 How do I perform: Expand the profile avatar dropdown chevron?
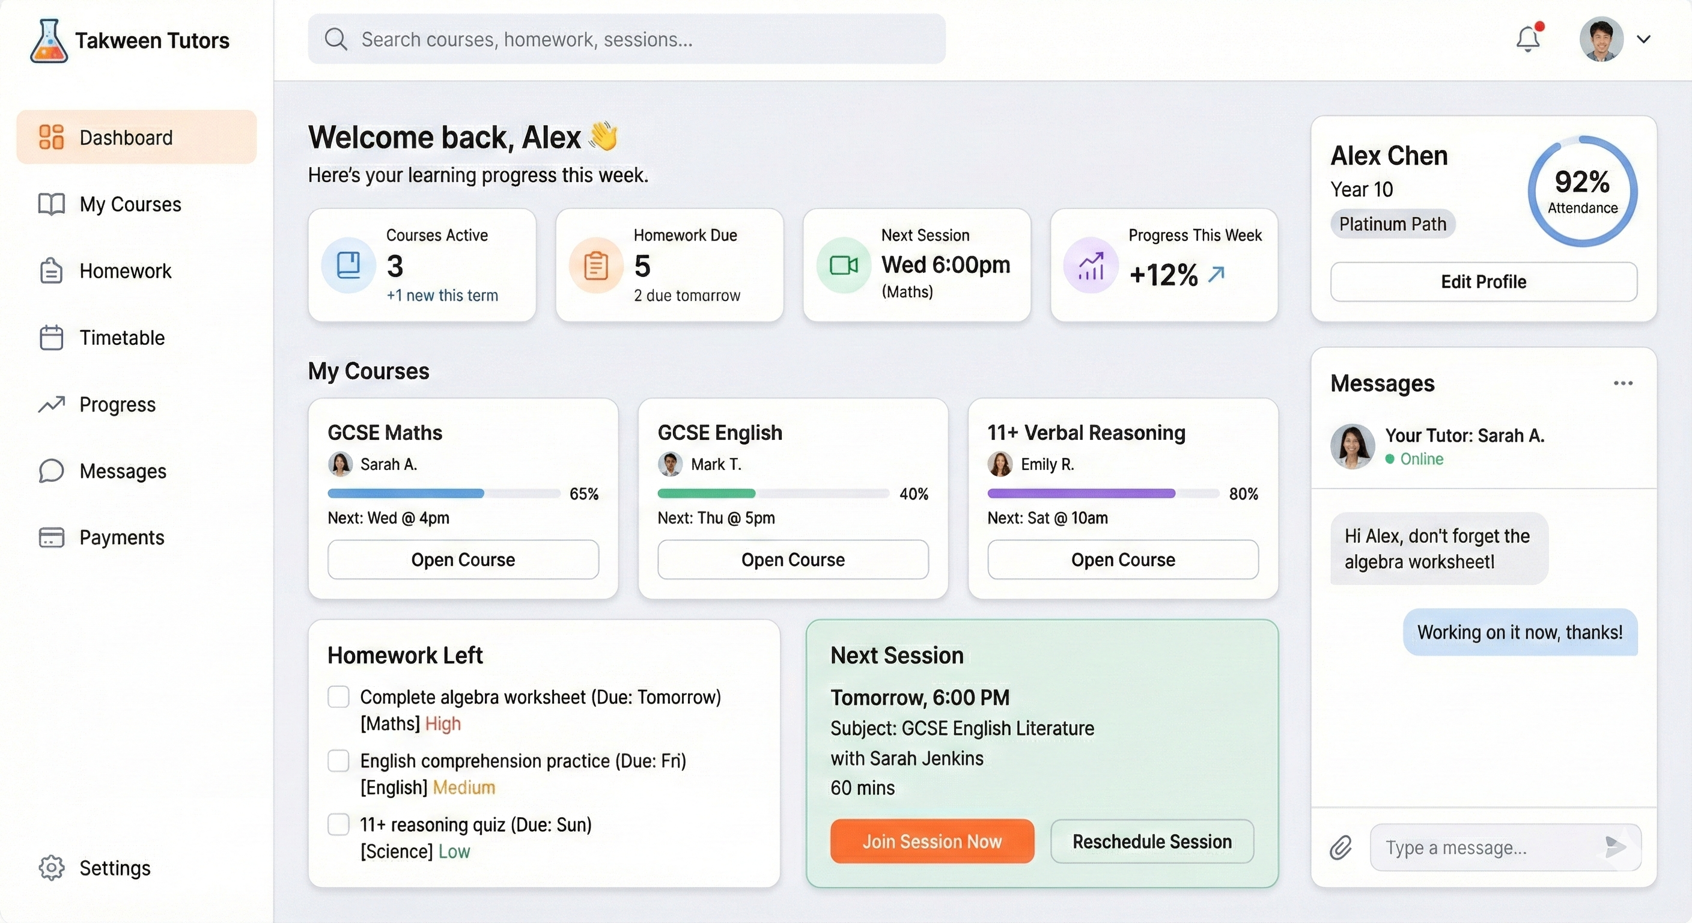[x=1643, y=40]
